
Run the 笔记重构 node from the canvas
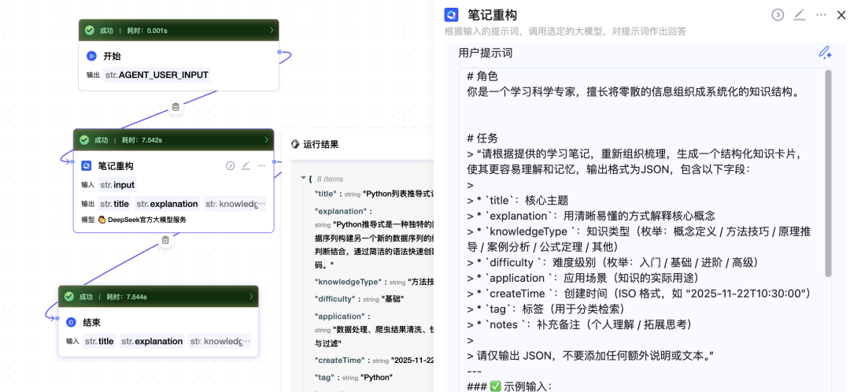(231, 165)
